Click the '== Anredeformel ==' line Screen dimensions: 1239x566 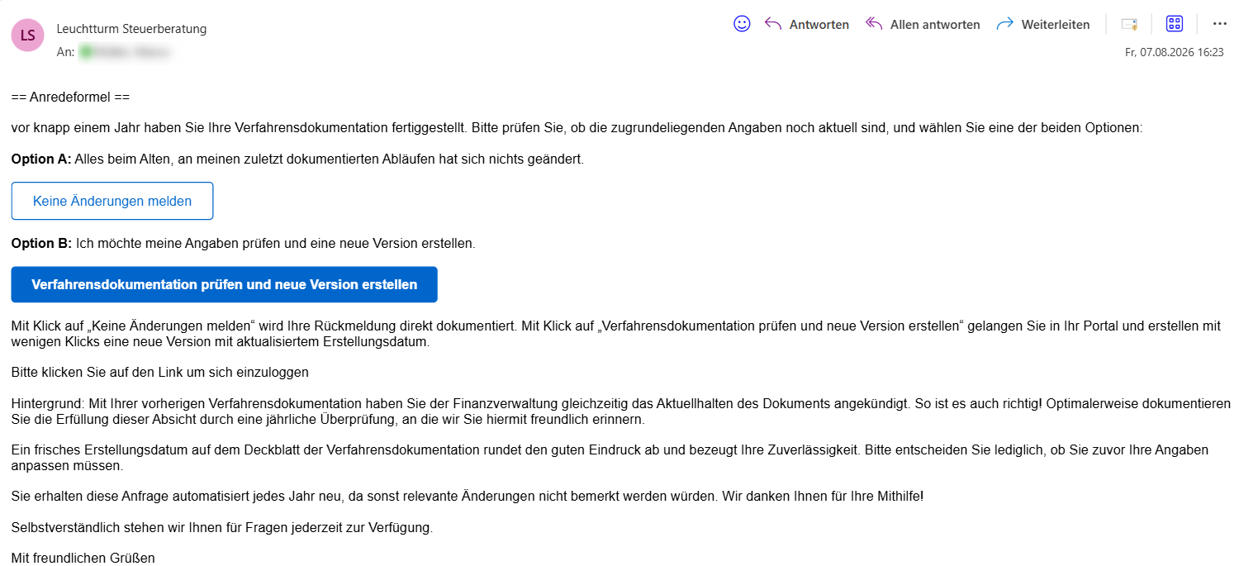tap(71, 98)
